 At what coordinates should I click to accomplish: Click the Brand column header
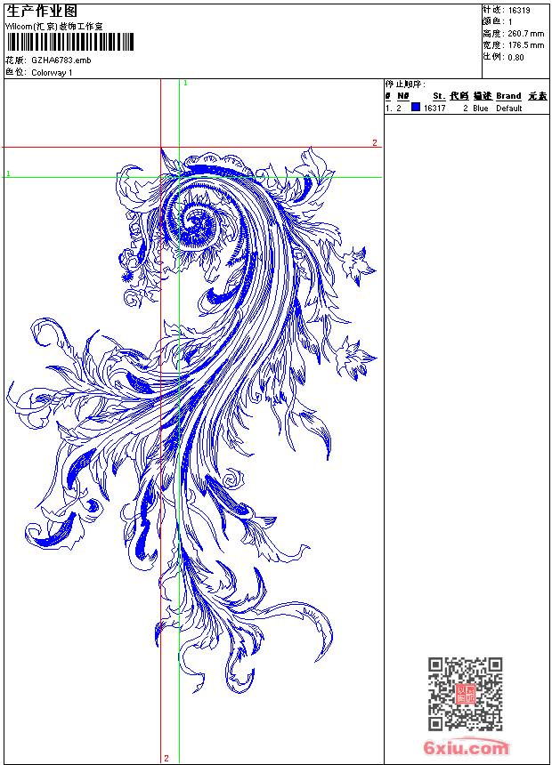[x=508, y=96]
